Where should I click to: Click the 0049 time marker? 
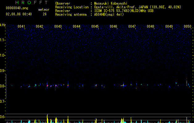click(169, 26)
